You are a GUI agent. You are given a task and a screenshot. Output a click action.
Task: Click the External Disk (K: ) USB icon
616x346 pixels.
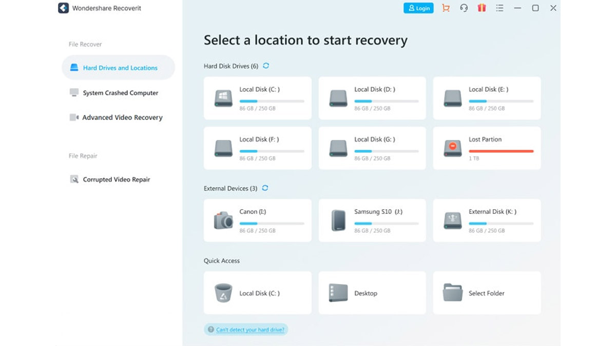(x=453, y=220)
